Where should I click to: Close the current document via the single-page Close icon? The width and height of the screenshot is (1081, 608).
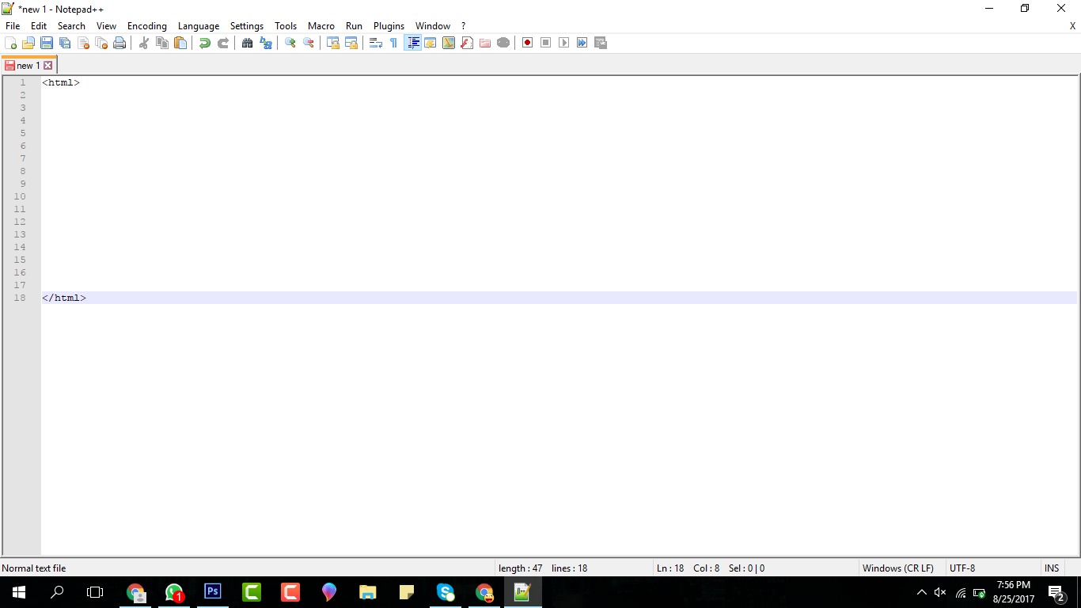pyautogui.click(x=83, y=43)
